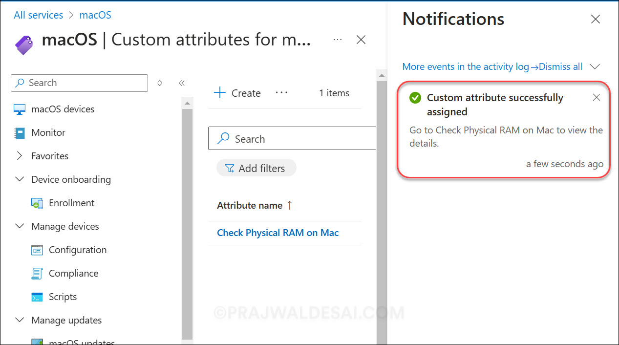The width and height of the screenshot is (619, 345).
Task: Click the attributes Search input field
Action: coord(292,139)
